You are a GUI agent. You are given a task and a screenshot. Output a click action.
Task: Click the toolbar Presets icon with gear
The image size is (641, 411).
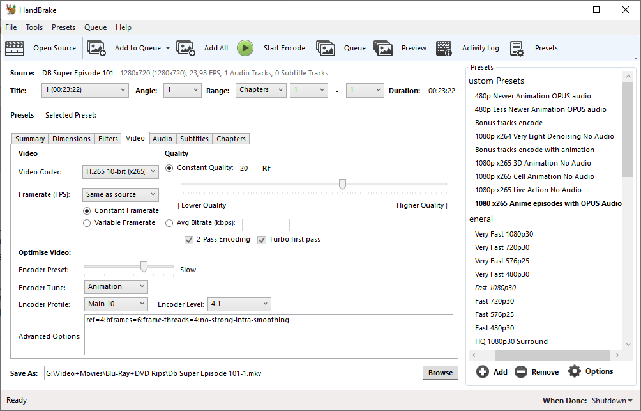coord(517,49)
